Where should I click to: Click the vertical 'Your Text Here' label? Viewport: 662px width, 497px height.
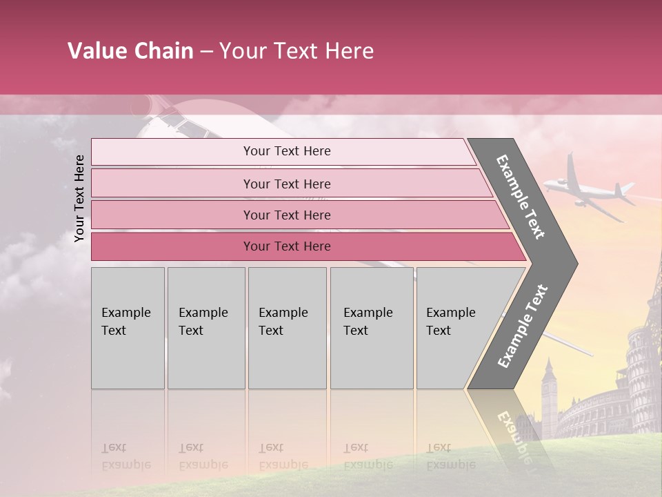click(x=79, y=198)
